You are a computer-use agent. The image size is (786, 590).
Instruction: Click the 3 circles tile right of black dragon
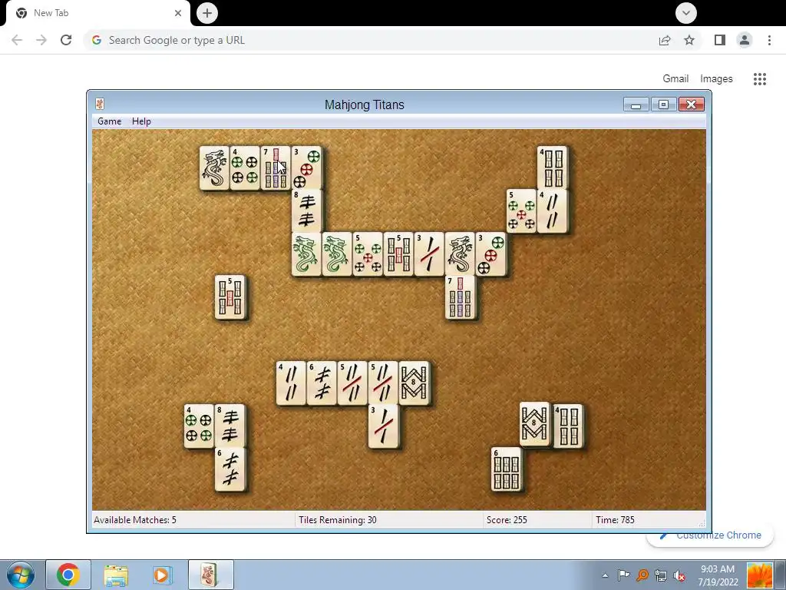coord(490,254)
